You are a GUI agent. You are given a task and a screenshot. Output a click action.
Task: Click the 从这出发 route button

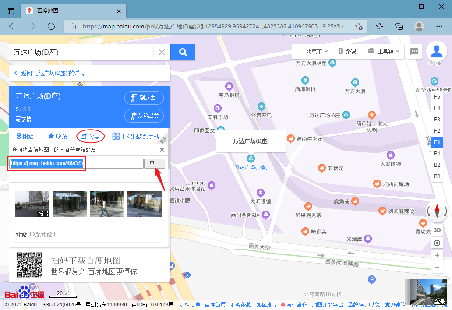pyautogui.click(x=144, y=116)
